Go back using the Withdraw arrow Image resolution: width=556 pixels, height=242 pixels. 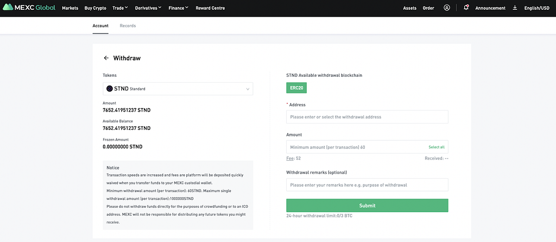pos(106,58)
